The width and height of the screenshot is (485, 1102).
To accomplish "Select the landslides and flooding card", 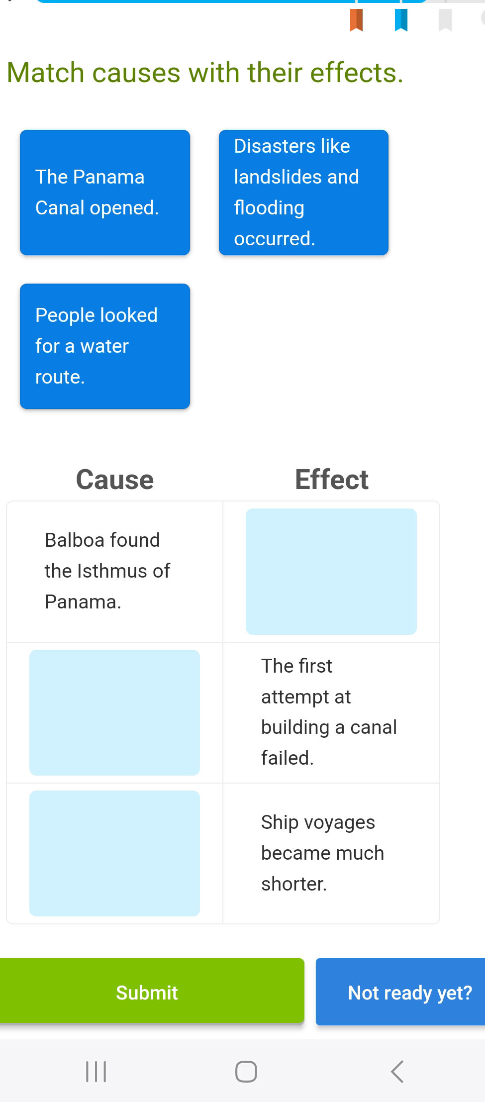I will 303,193.
